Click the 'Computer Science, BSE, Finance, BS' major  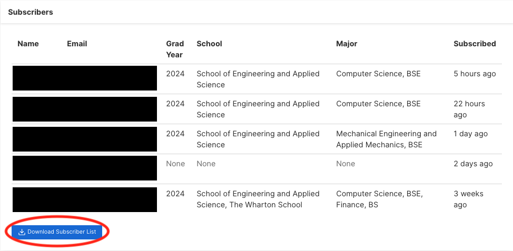click(x=380, y=199)
